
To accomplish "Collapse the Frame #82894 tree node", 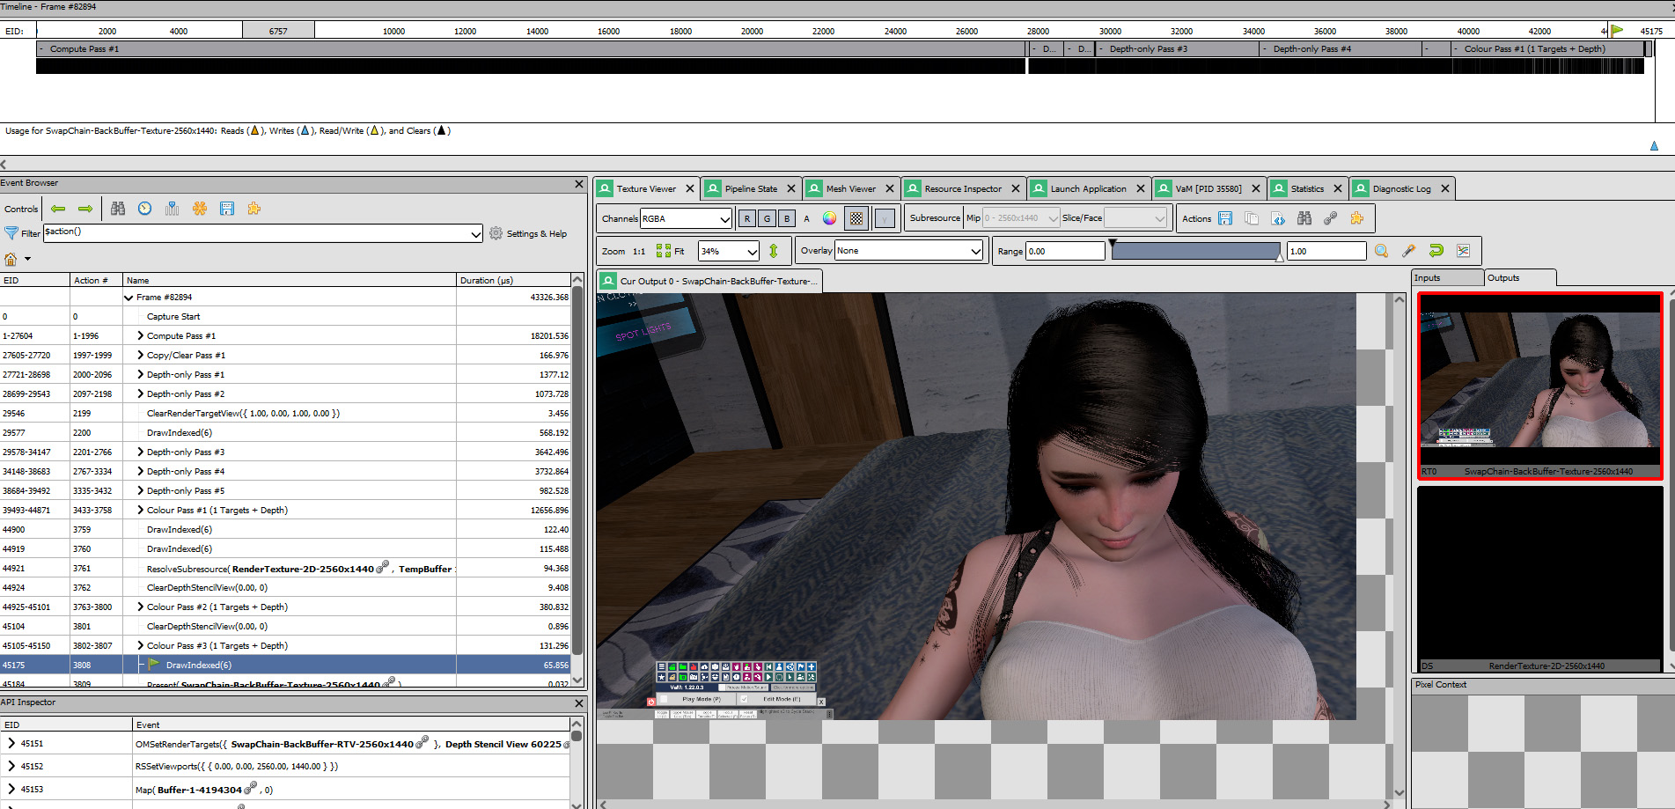I will click(x=129, y=298).
